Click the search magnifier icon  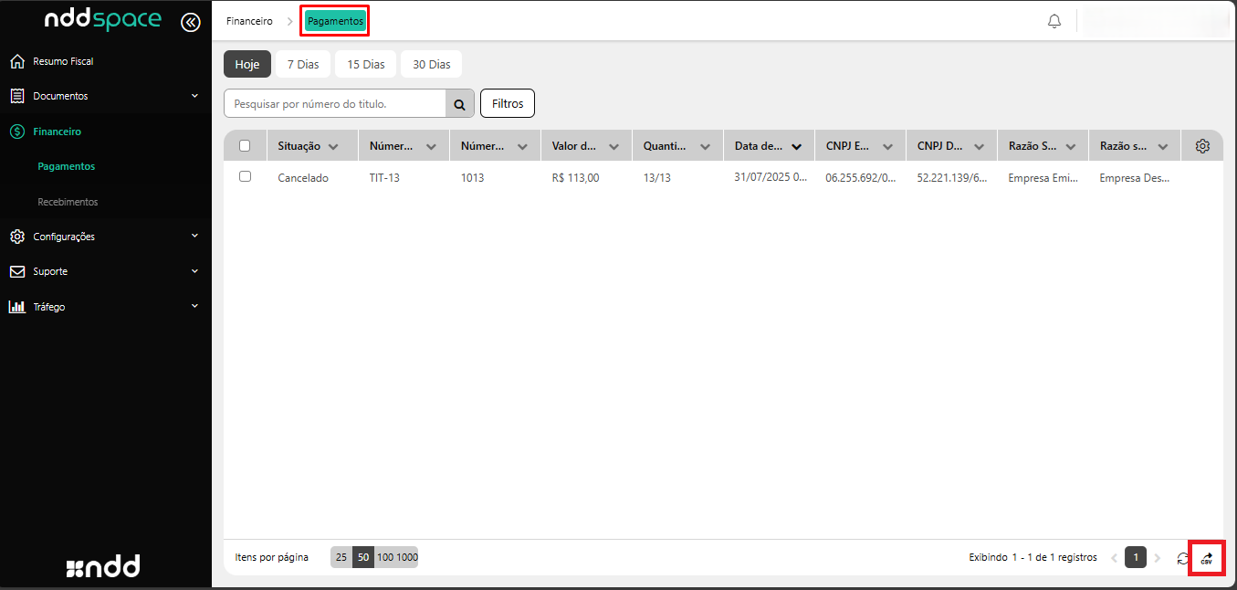[459, 104]
